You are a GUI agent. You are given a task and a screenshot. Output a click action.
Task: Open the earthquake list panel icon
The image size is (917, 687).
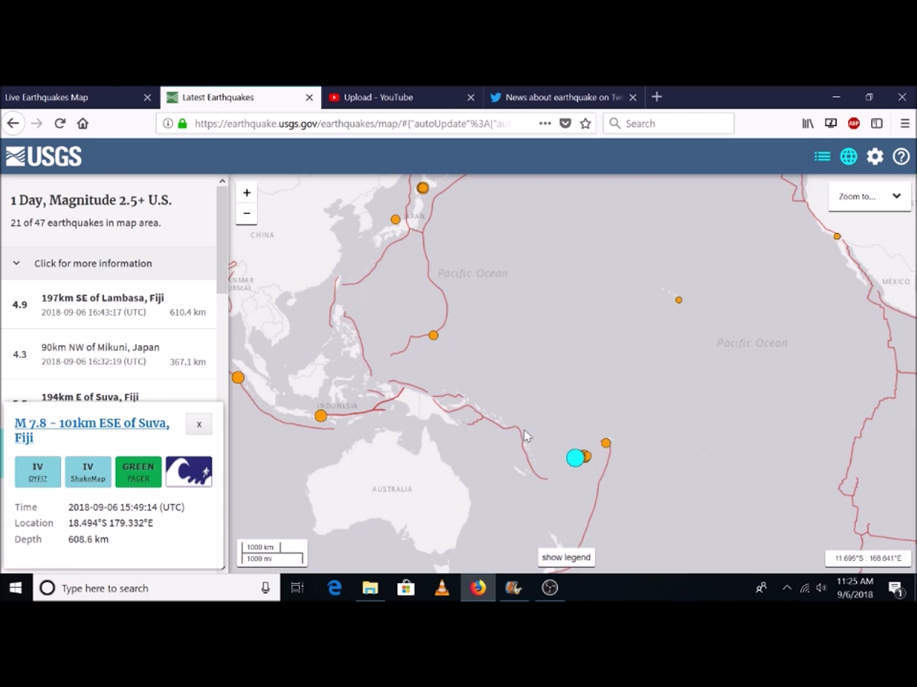tap(822, 156)
